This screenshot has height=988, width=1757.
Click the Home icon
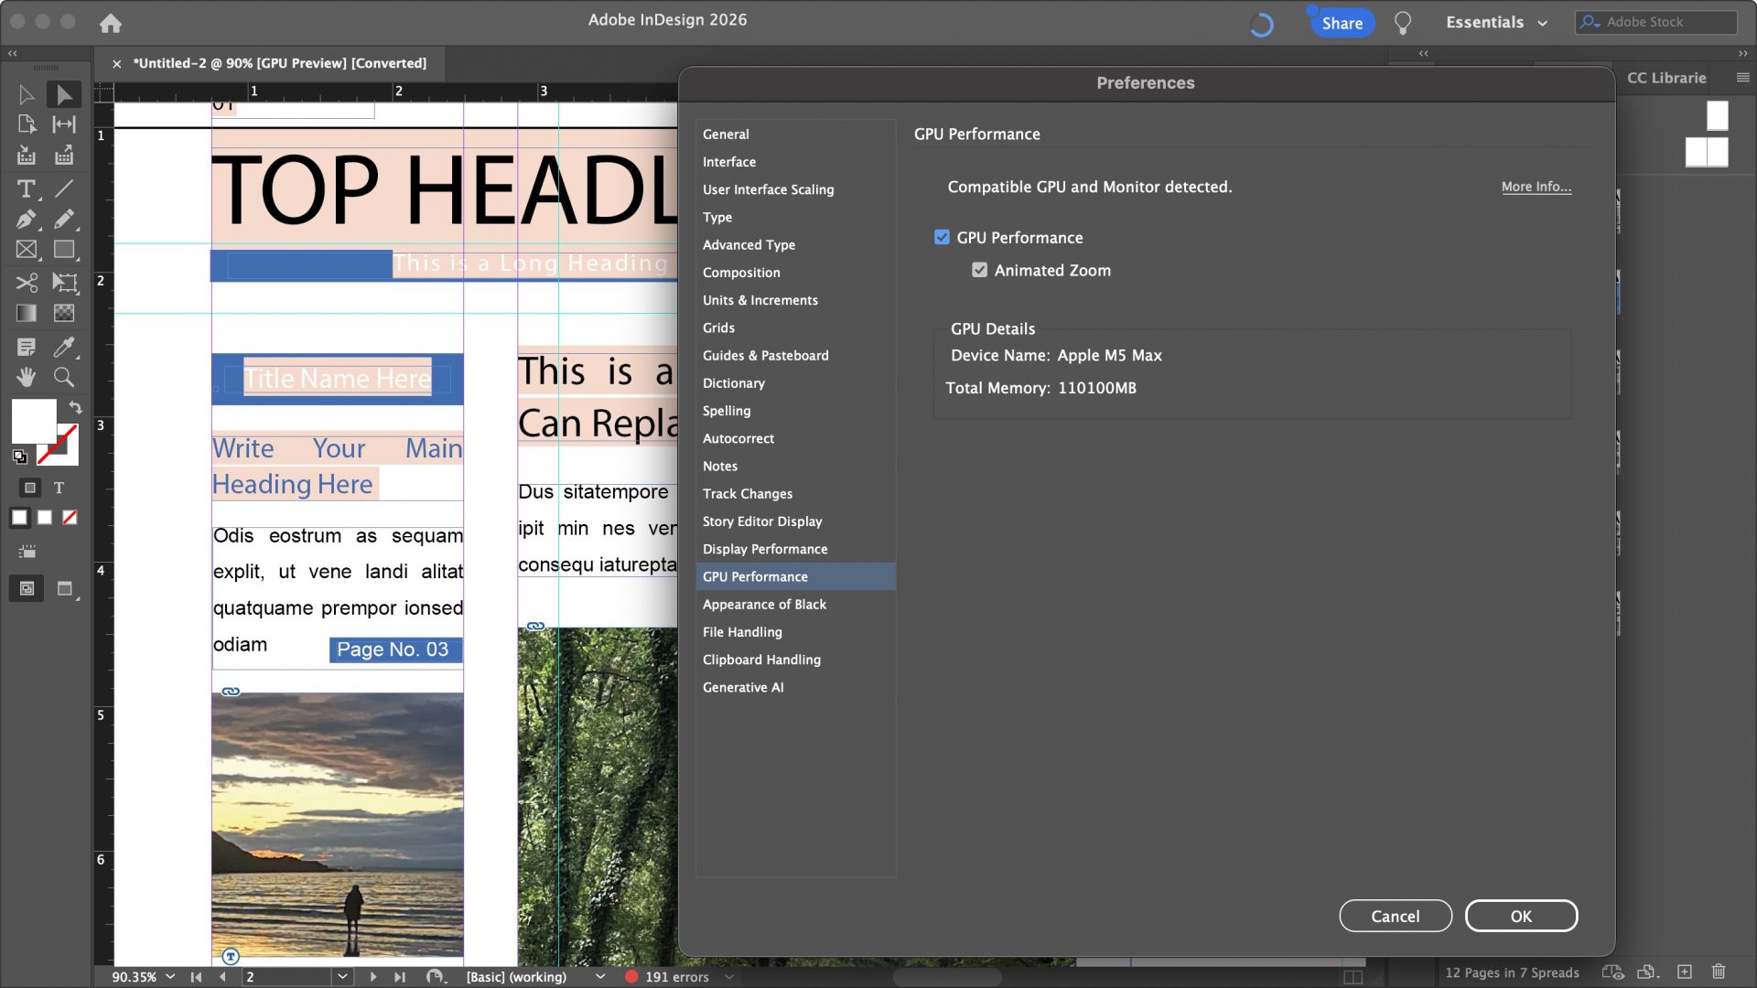pyautogui.click(x=111, y=23)
